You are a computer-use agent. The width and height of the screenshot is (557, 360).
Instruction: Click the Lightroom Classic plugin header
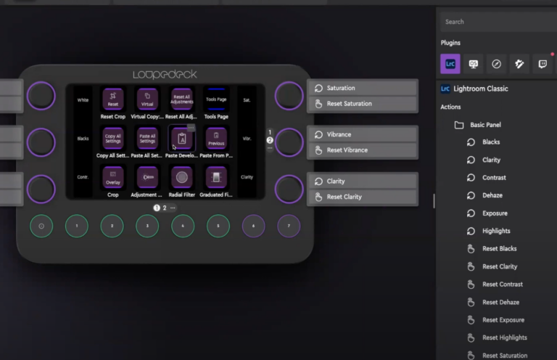click(474, 89)
